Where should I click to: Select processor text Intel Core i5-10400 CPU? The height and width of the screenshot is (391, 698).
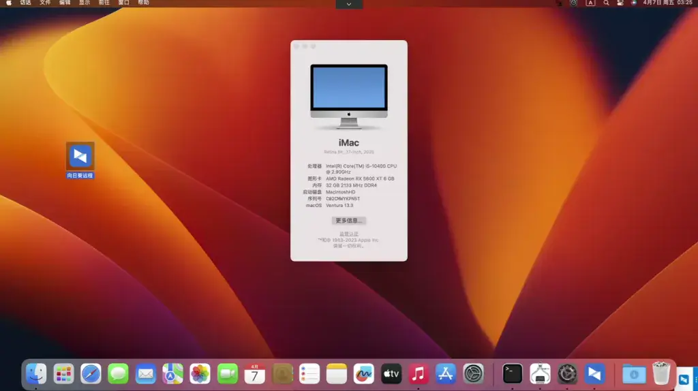click(x=361, y=169)
